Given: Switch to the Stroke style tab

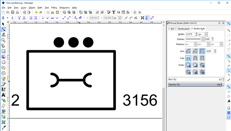Looking at the screenshot, I should (198, 29).
